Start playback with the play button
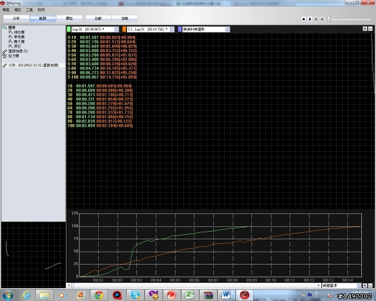This screenshot has height=301, width=376. point(310,19)
